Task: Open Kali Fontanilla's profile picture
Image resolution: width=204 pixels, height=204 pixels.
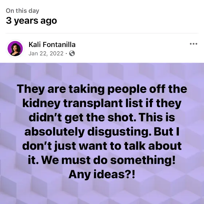Action: pos(15,48)
